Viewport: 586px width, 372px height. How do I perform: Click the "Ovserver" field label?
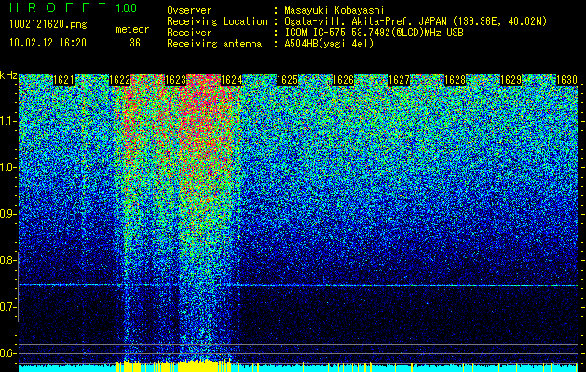pyautogui.click(x=189, y=10)
